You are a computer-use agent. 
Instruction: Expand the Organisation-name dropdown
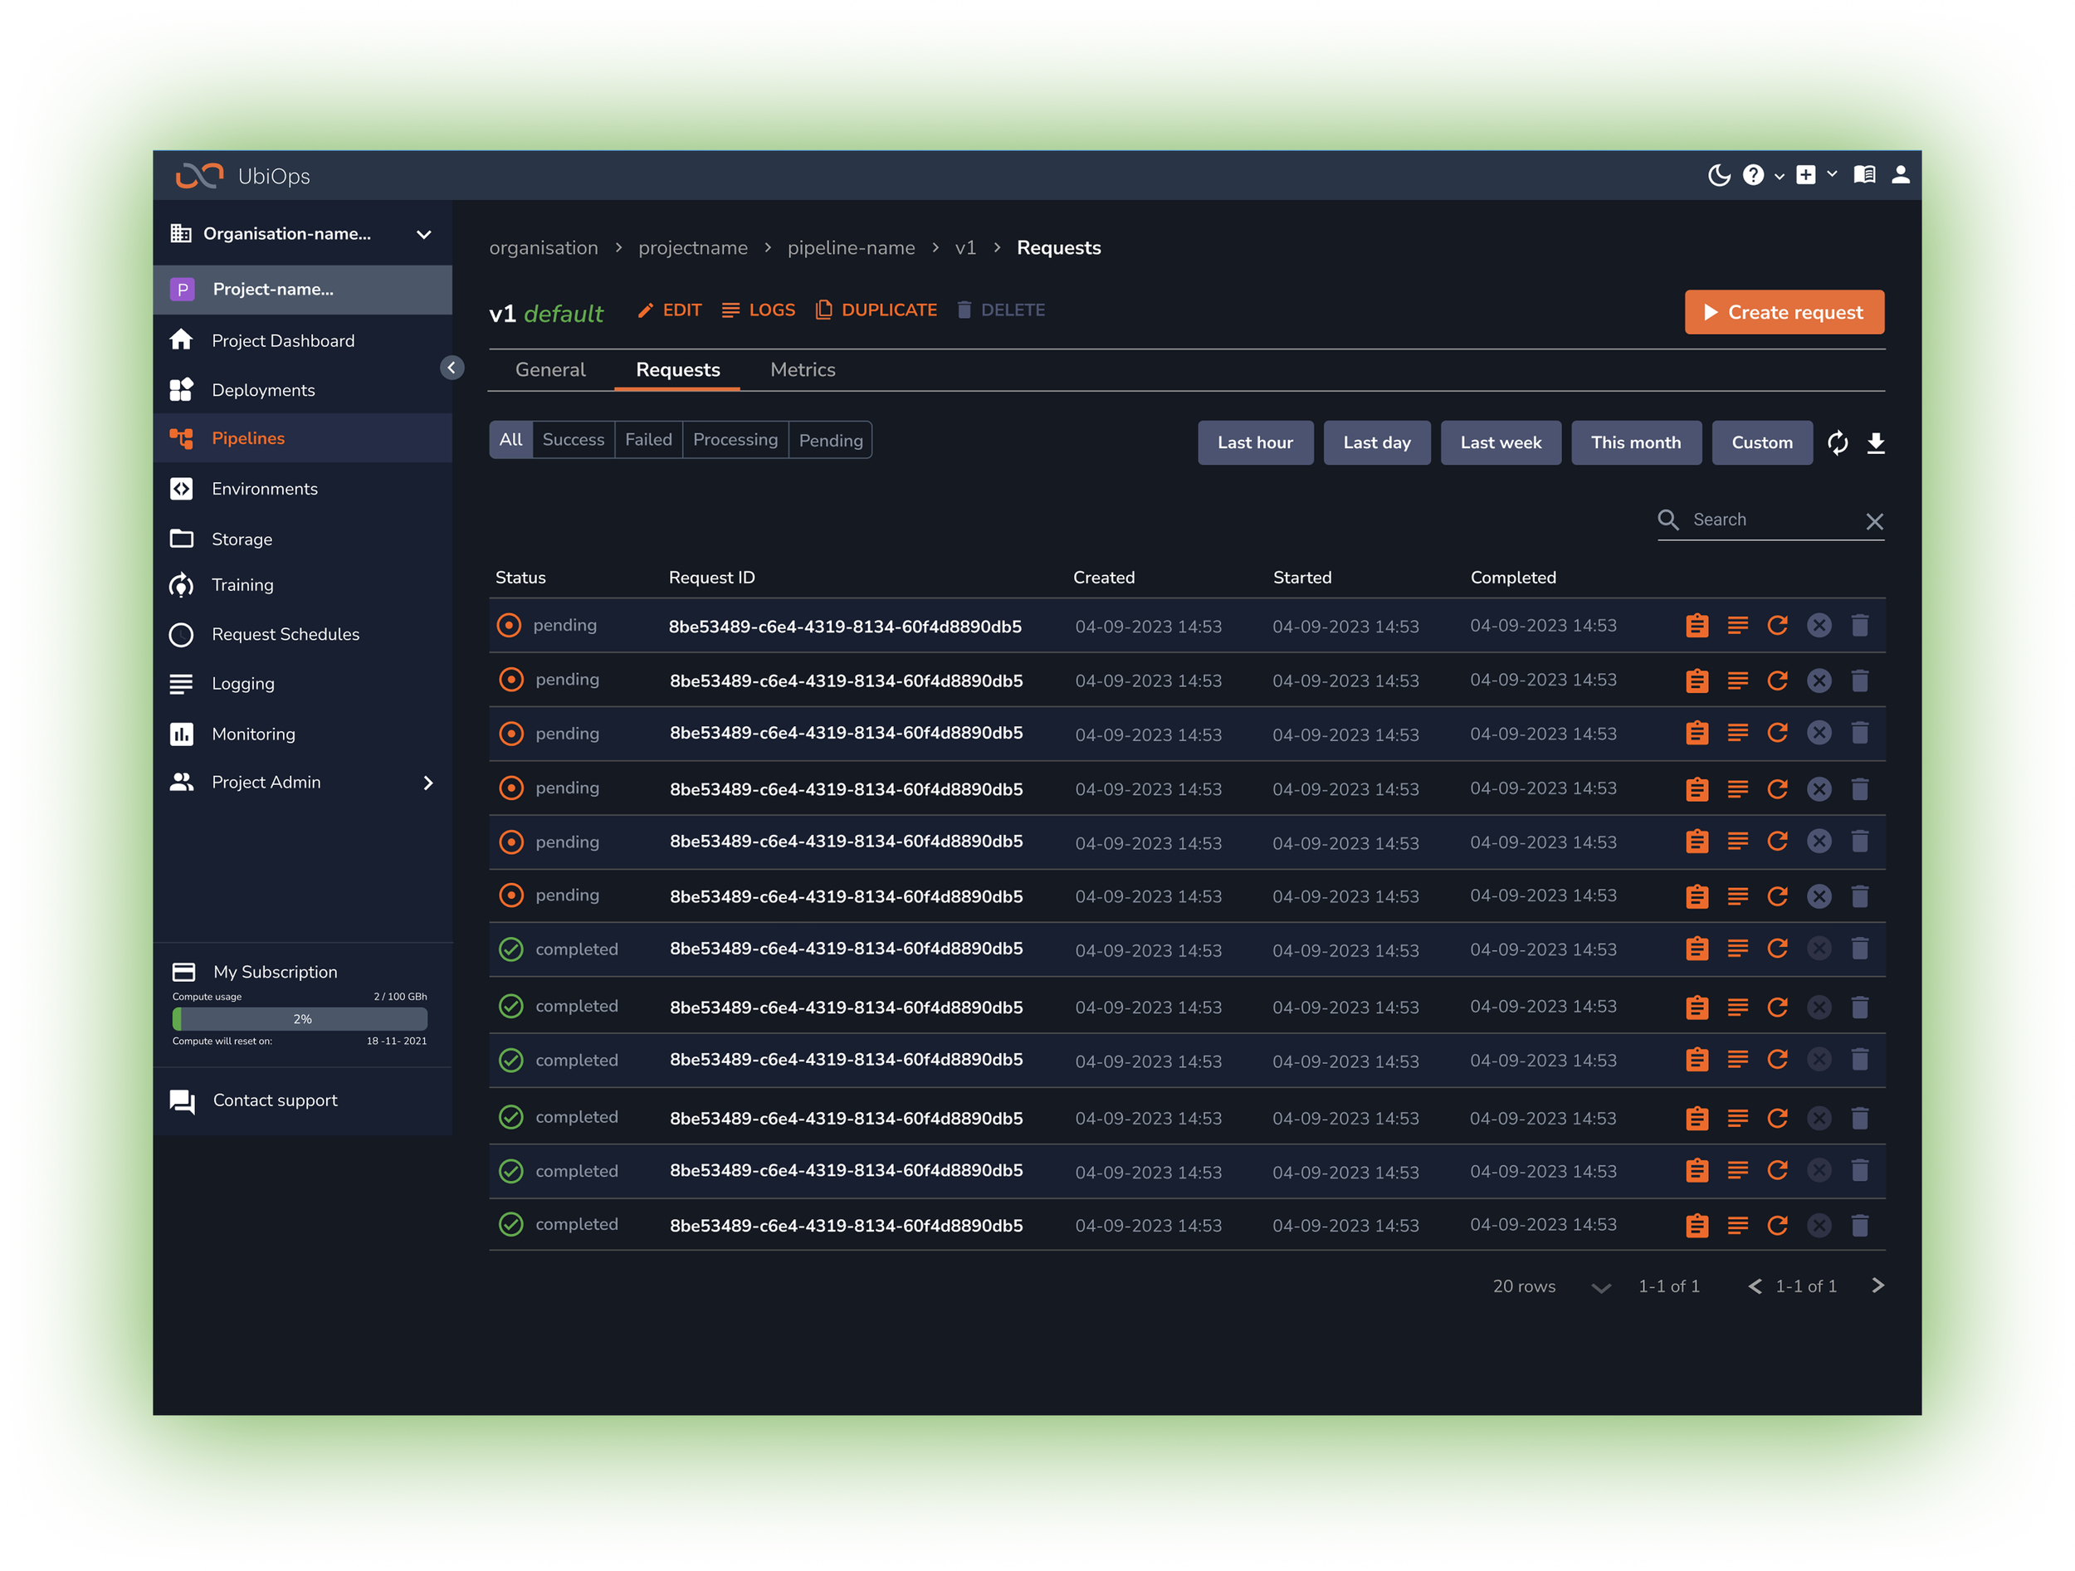[x=424, y=235]
